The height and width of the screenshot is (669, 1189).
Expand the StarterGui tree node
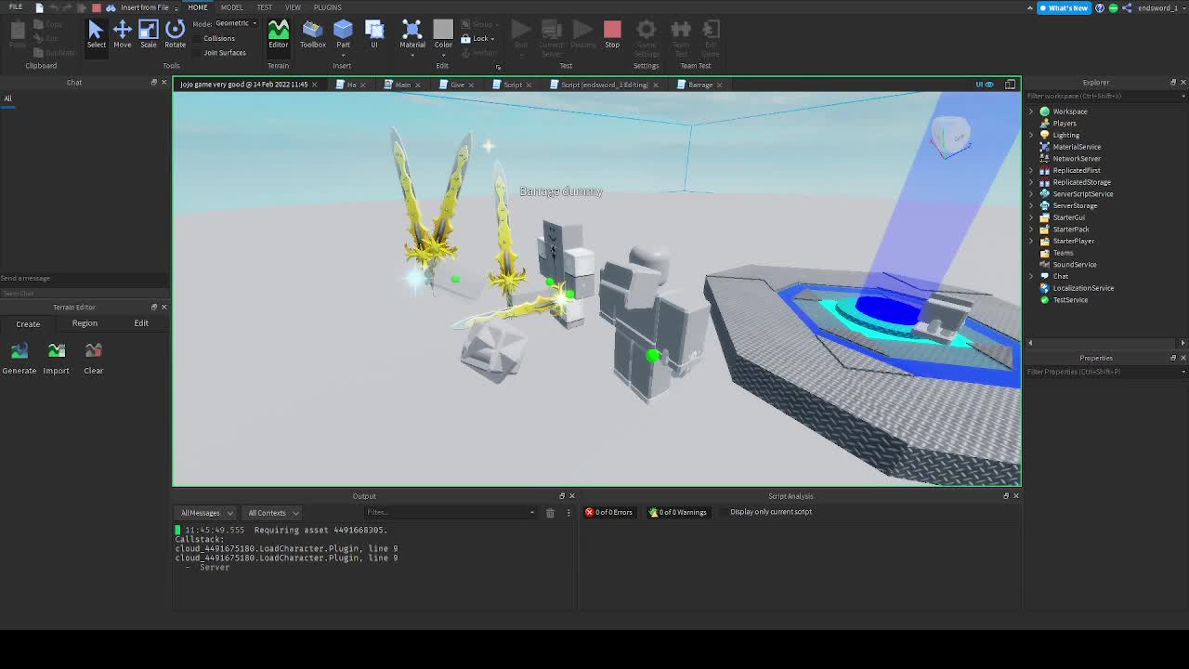pyautogui.click(x=1031, y=217)
